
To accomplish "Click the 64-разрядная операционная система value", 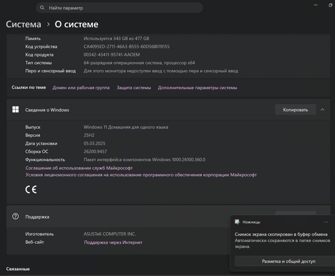I will (x=139, y=63).
